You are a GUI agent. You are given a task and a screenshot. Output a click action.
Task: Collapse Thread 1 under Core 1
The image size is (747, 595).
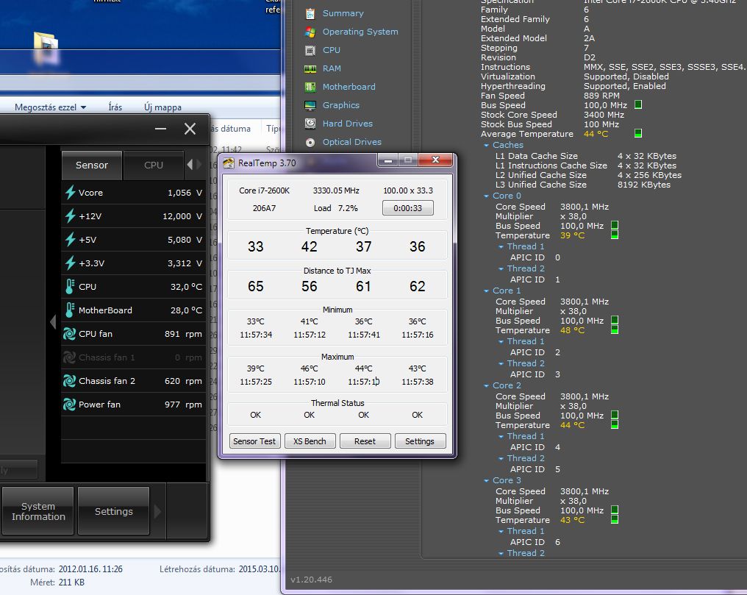click(x=501, y=341)
